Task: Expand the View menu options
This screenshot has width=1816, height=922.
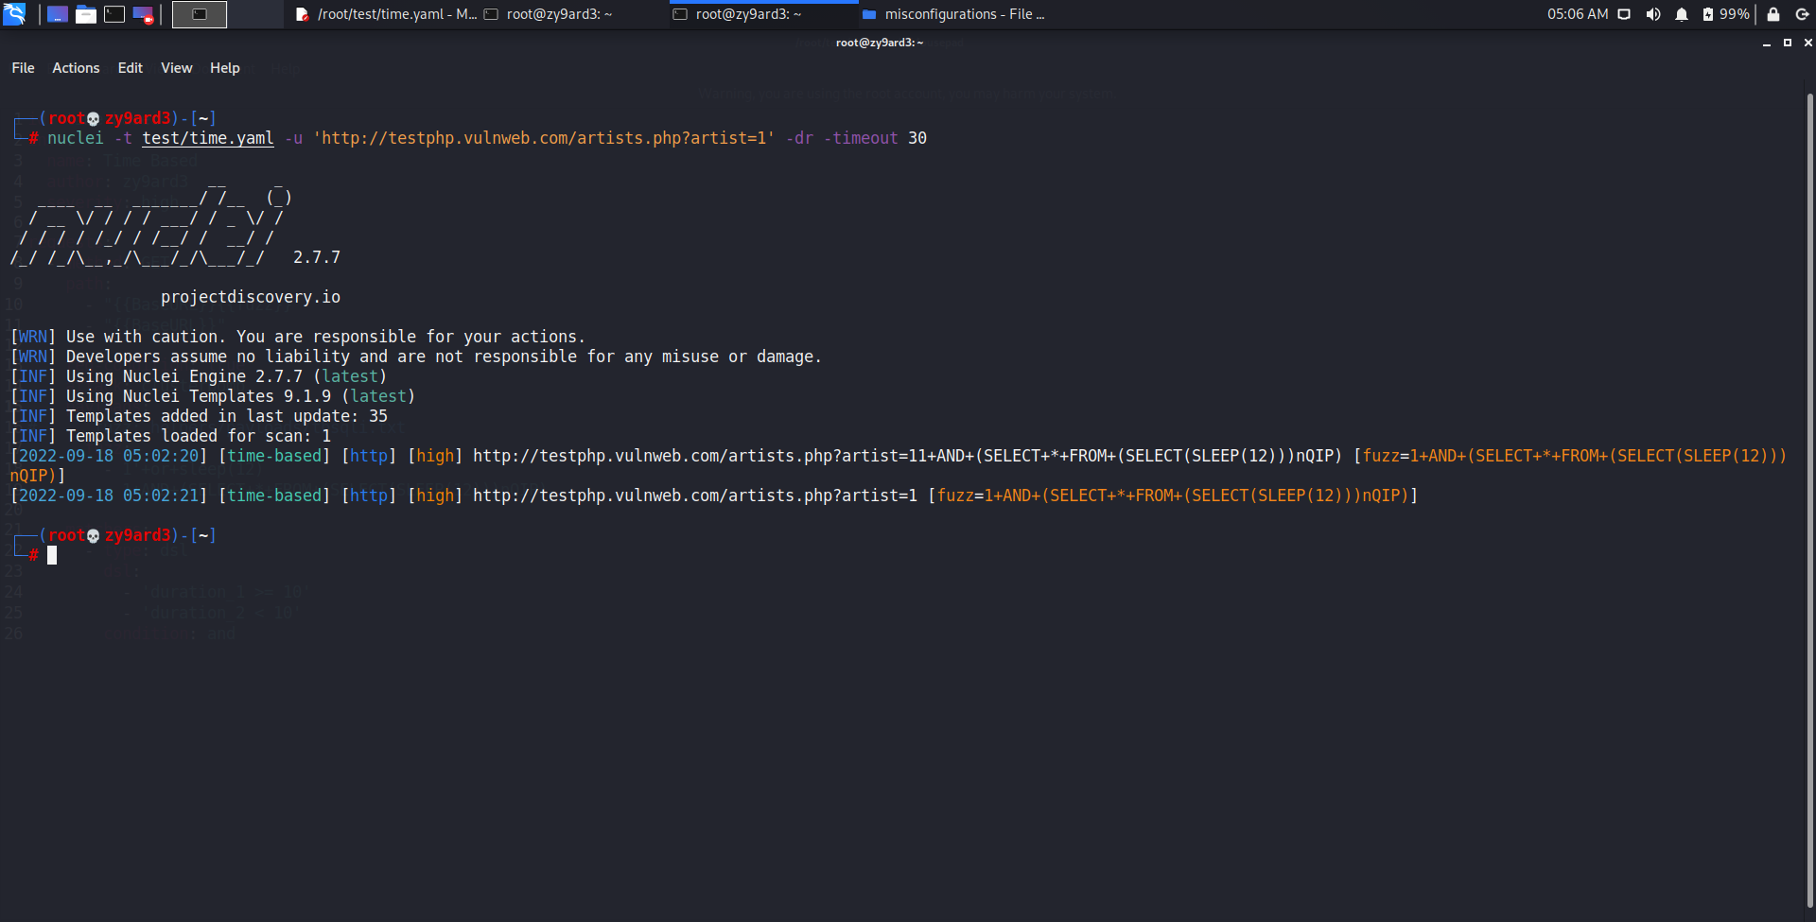Action: pyautogui.click(x=176, y=67)
